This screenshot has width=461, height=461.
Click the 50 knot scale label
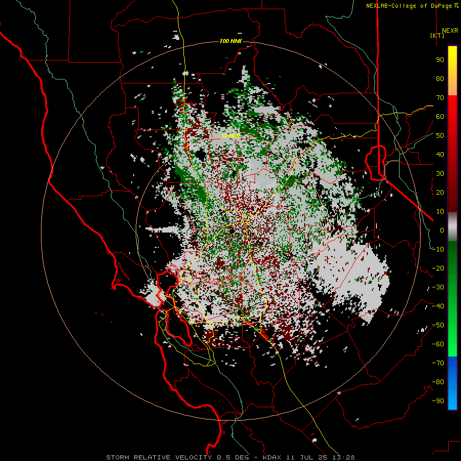coord(440,136)
